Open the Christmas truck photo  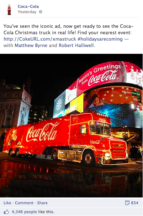pos(71,125)
